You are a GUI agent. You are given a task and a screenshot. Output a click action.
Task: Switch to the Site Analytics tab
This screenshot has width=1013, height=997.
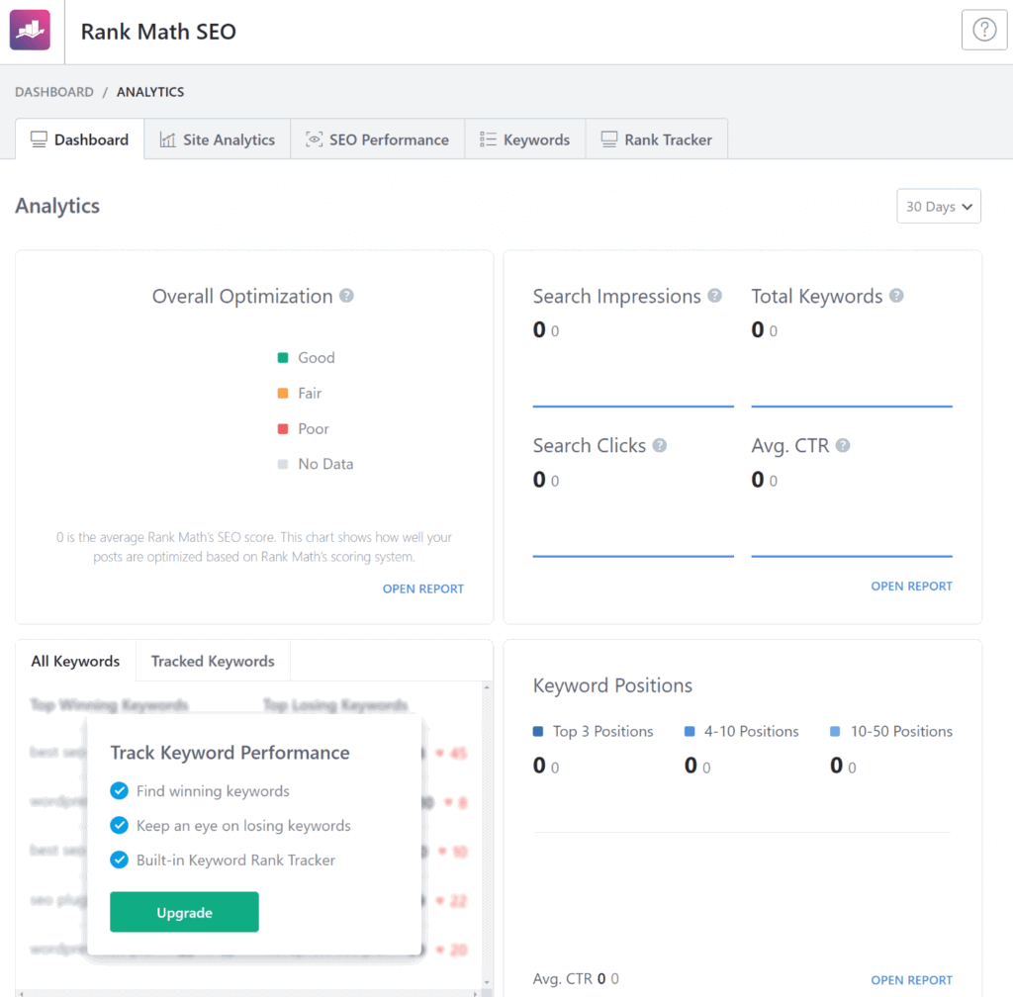click(217, 139)
